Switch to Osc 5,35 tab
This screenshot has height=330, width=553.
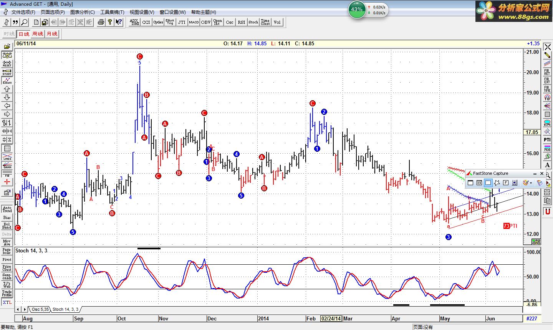tap(40, 309)
